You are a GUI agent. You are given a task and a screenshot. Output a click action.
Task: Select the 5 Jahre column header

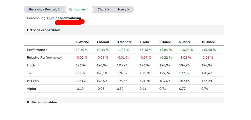pos(185,42)
